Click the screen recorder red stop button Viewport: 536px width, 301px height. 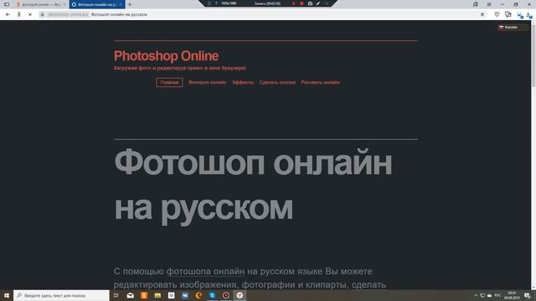click(x=301, y=3)
